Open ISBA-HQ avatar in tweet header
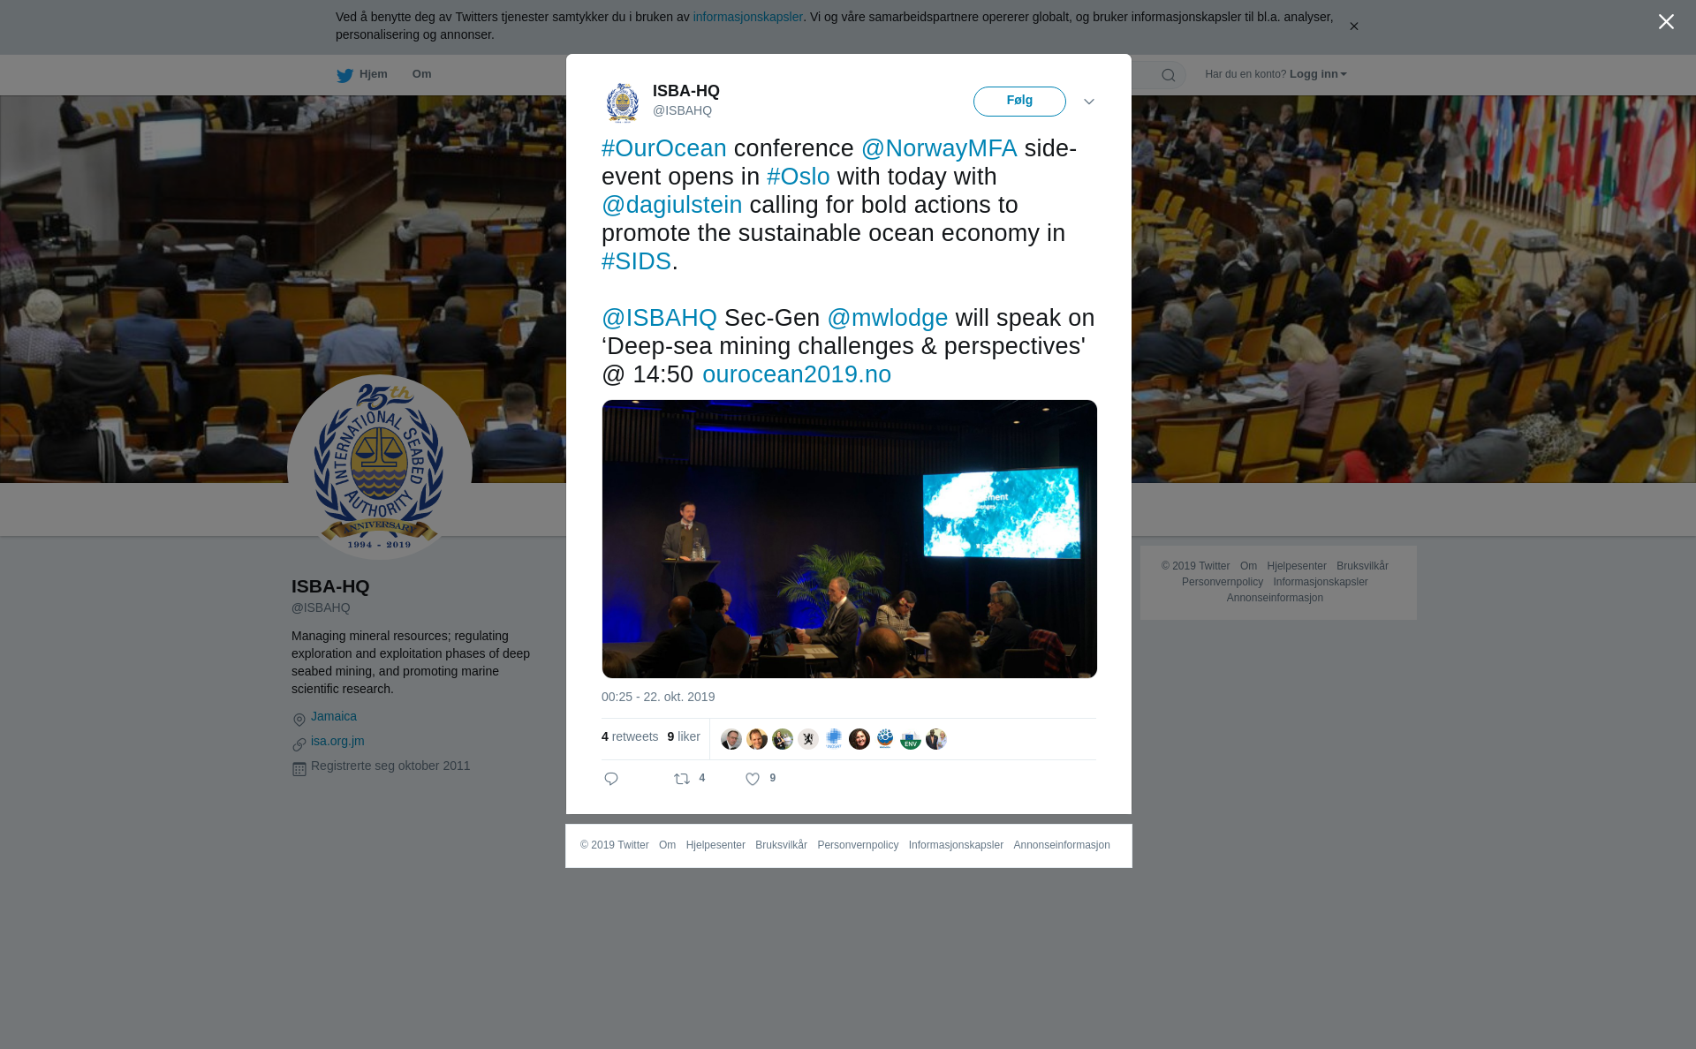The height and width of the screenshot is (1049, 1696). [623, 102]
